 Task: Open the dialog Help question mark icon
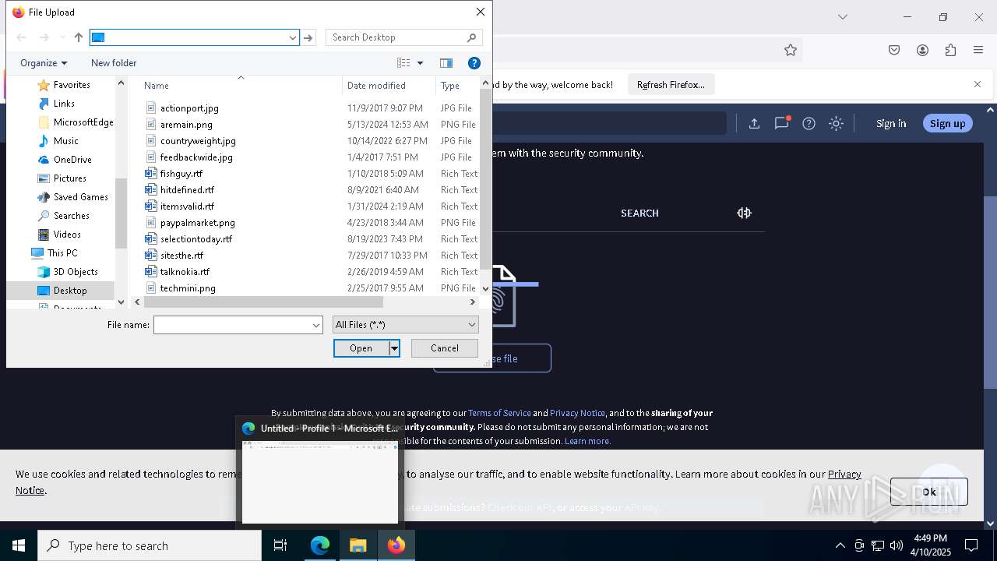(x=474, y=63)
